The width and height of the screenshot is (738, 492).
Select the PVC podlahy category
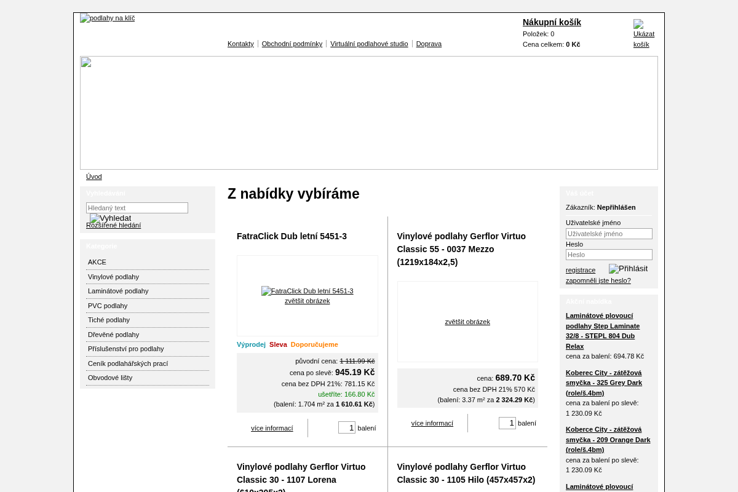[x=148, y=306]
